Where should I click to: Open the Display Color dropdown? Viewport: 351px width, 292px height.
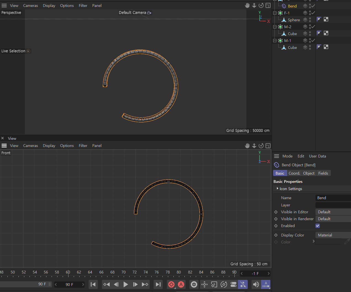pyautogui.click(x=333, y=235)
